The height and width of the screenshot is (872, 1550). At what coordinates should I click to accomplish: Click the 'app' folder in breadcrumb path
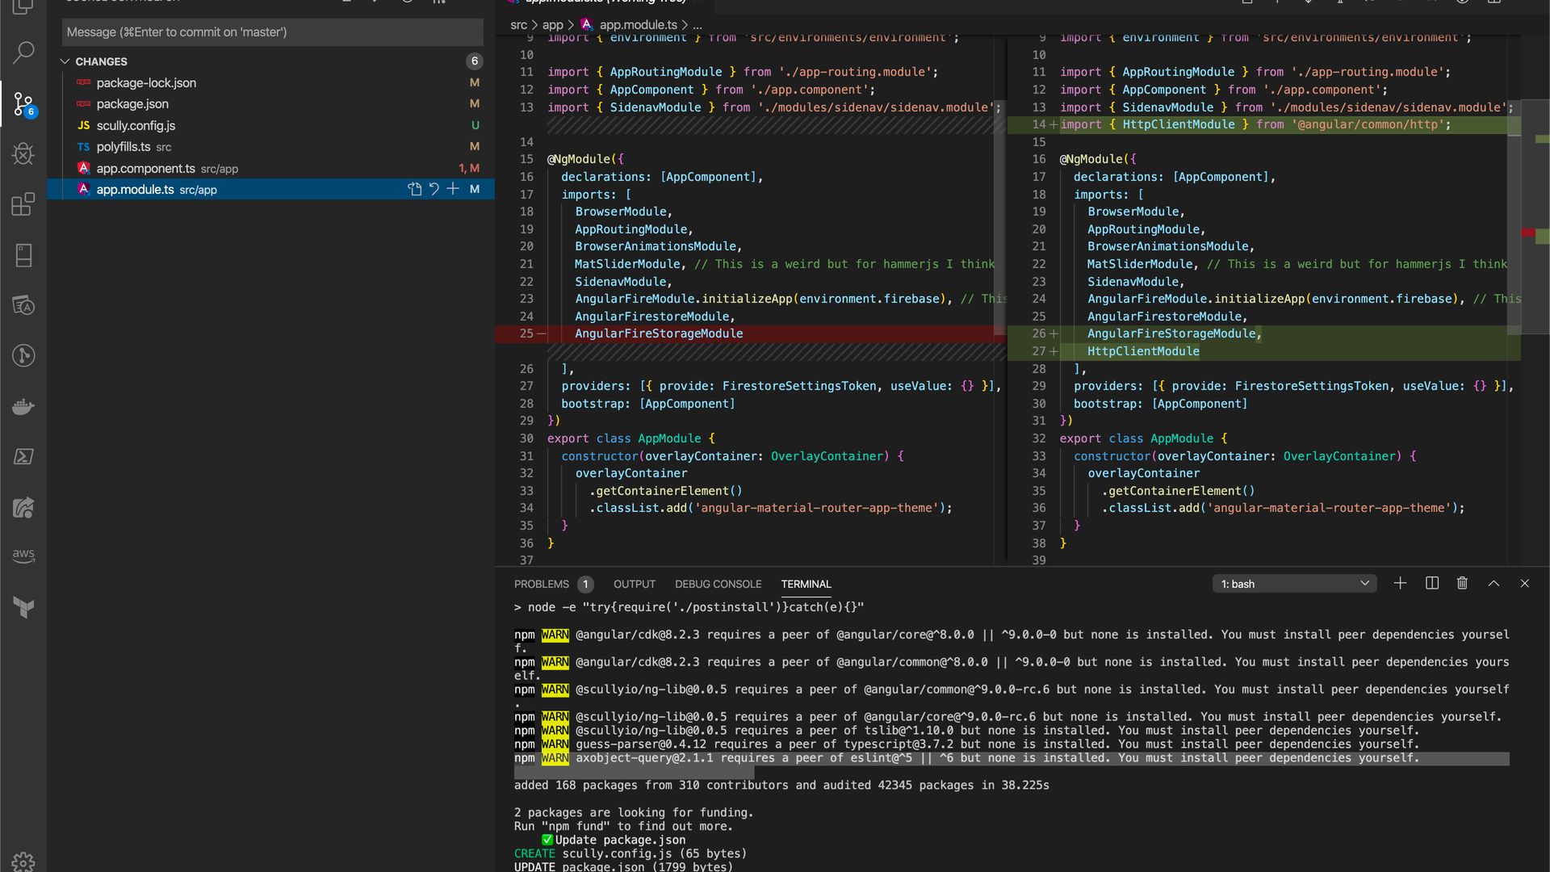pyautogui.click(x=552, y=25)
